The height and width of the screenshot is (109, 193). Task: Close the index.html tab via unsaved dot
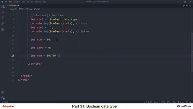[x=18, y=6]
